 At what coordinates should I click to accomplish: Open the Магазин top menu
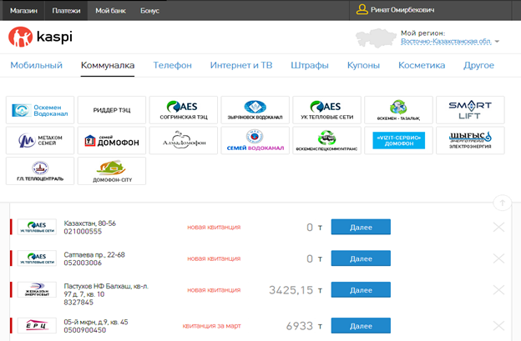(x=23, y=11)
